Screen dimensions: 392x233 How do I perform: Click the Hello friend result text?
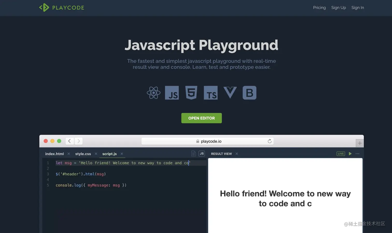[x=285, y=199]
